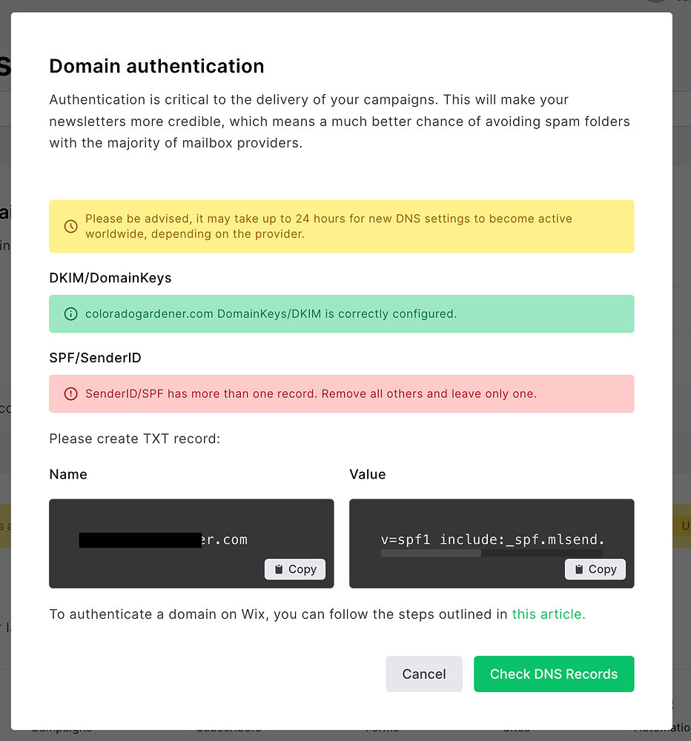Click the info icon in the green DKIM banner
This screenshot has height=741, width=691.
coord(70,313)
